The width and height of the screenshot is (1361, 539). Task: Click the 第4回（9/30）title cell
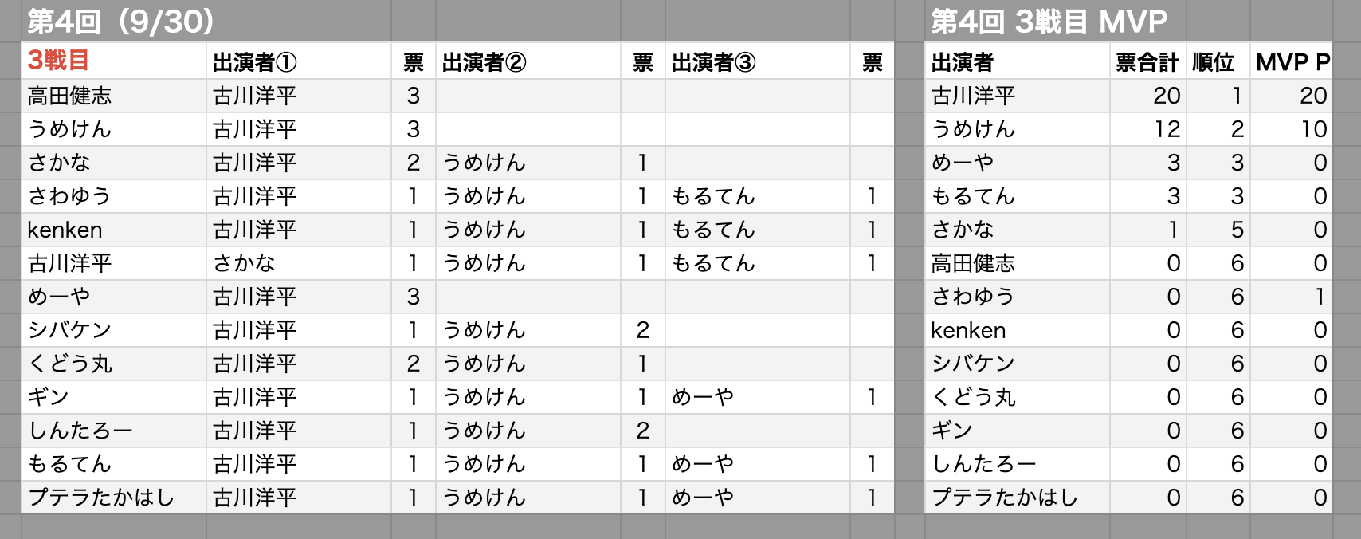click(x=121, y=22)
